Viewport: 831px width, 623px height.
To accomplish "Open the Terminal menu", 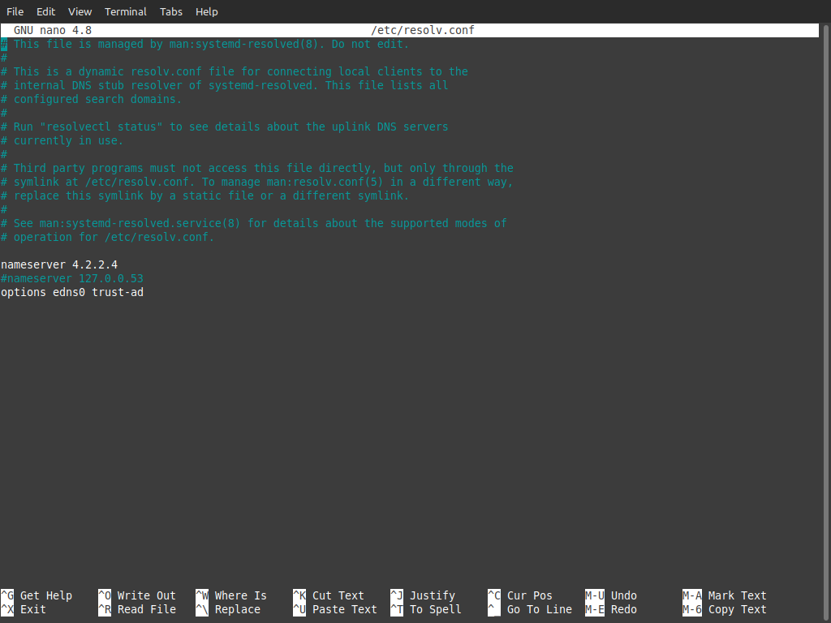I will [125, 11].
